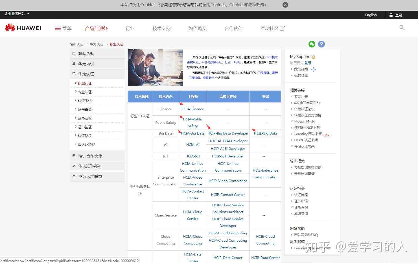Viewport: 418px width, 264px height.
Task: Open the HCIE-Big Data link
Action: pyautogui.click(x=265, y=133)
